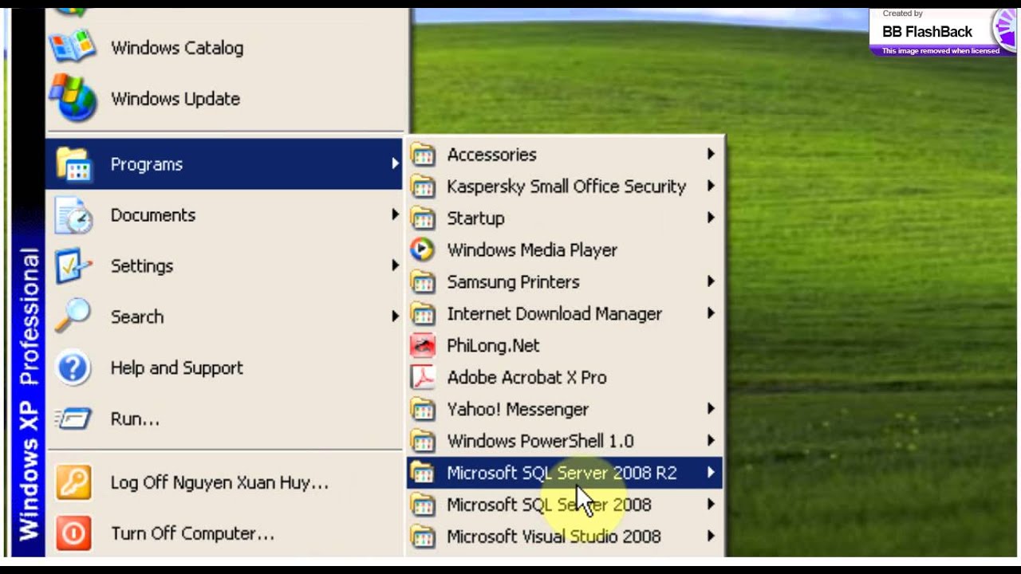Click the Windows PowerShell 1.0 folder icon
Viewport: 1021px width, 574px height.
[x=423, y=442]
